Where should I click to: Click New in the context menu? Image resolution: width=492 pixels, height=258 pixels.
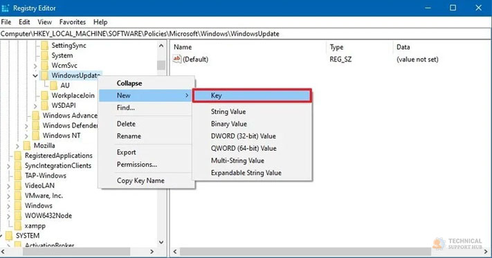tap(146, 95)
